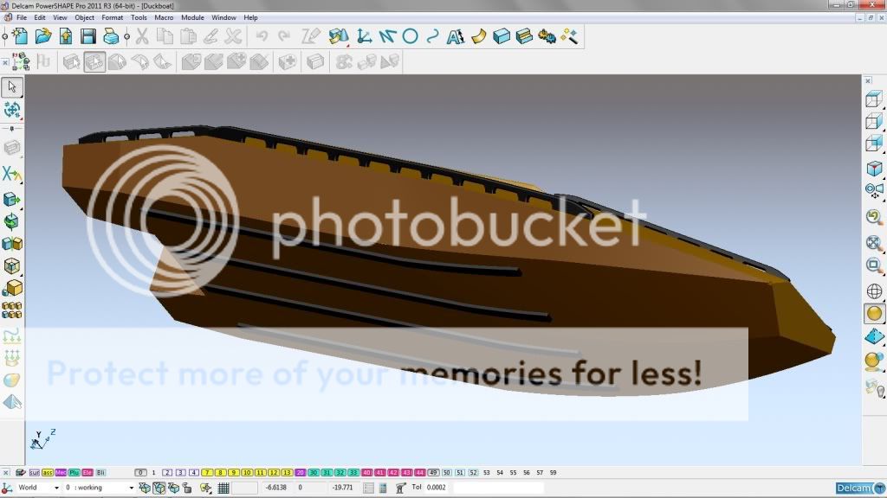Viewport: 887px width, 498px height.
Task: Click level button 52
Action: [x=474, y=473]
